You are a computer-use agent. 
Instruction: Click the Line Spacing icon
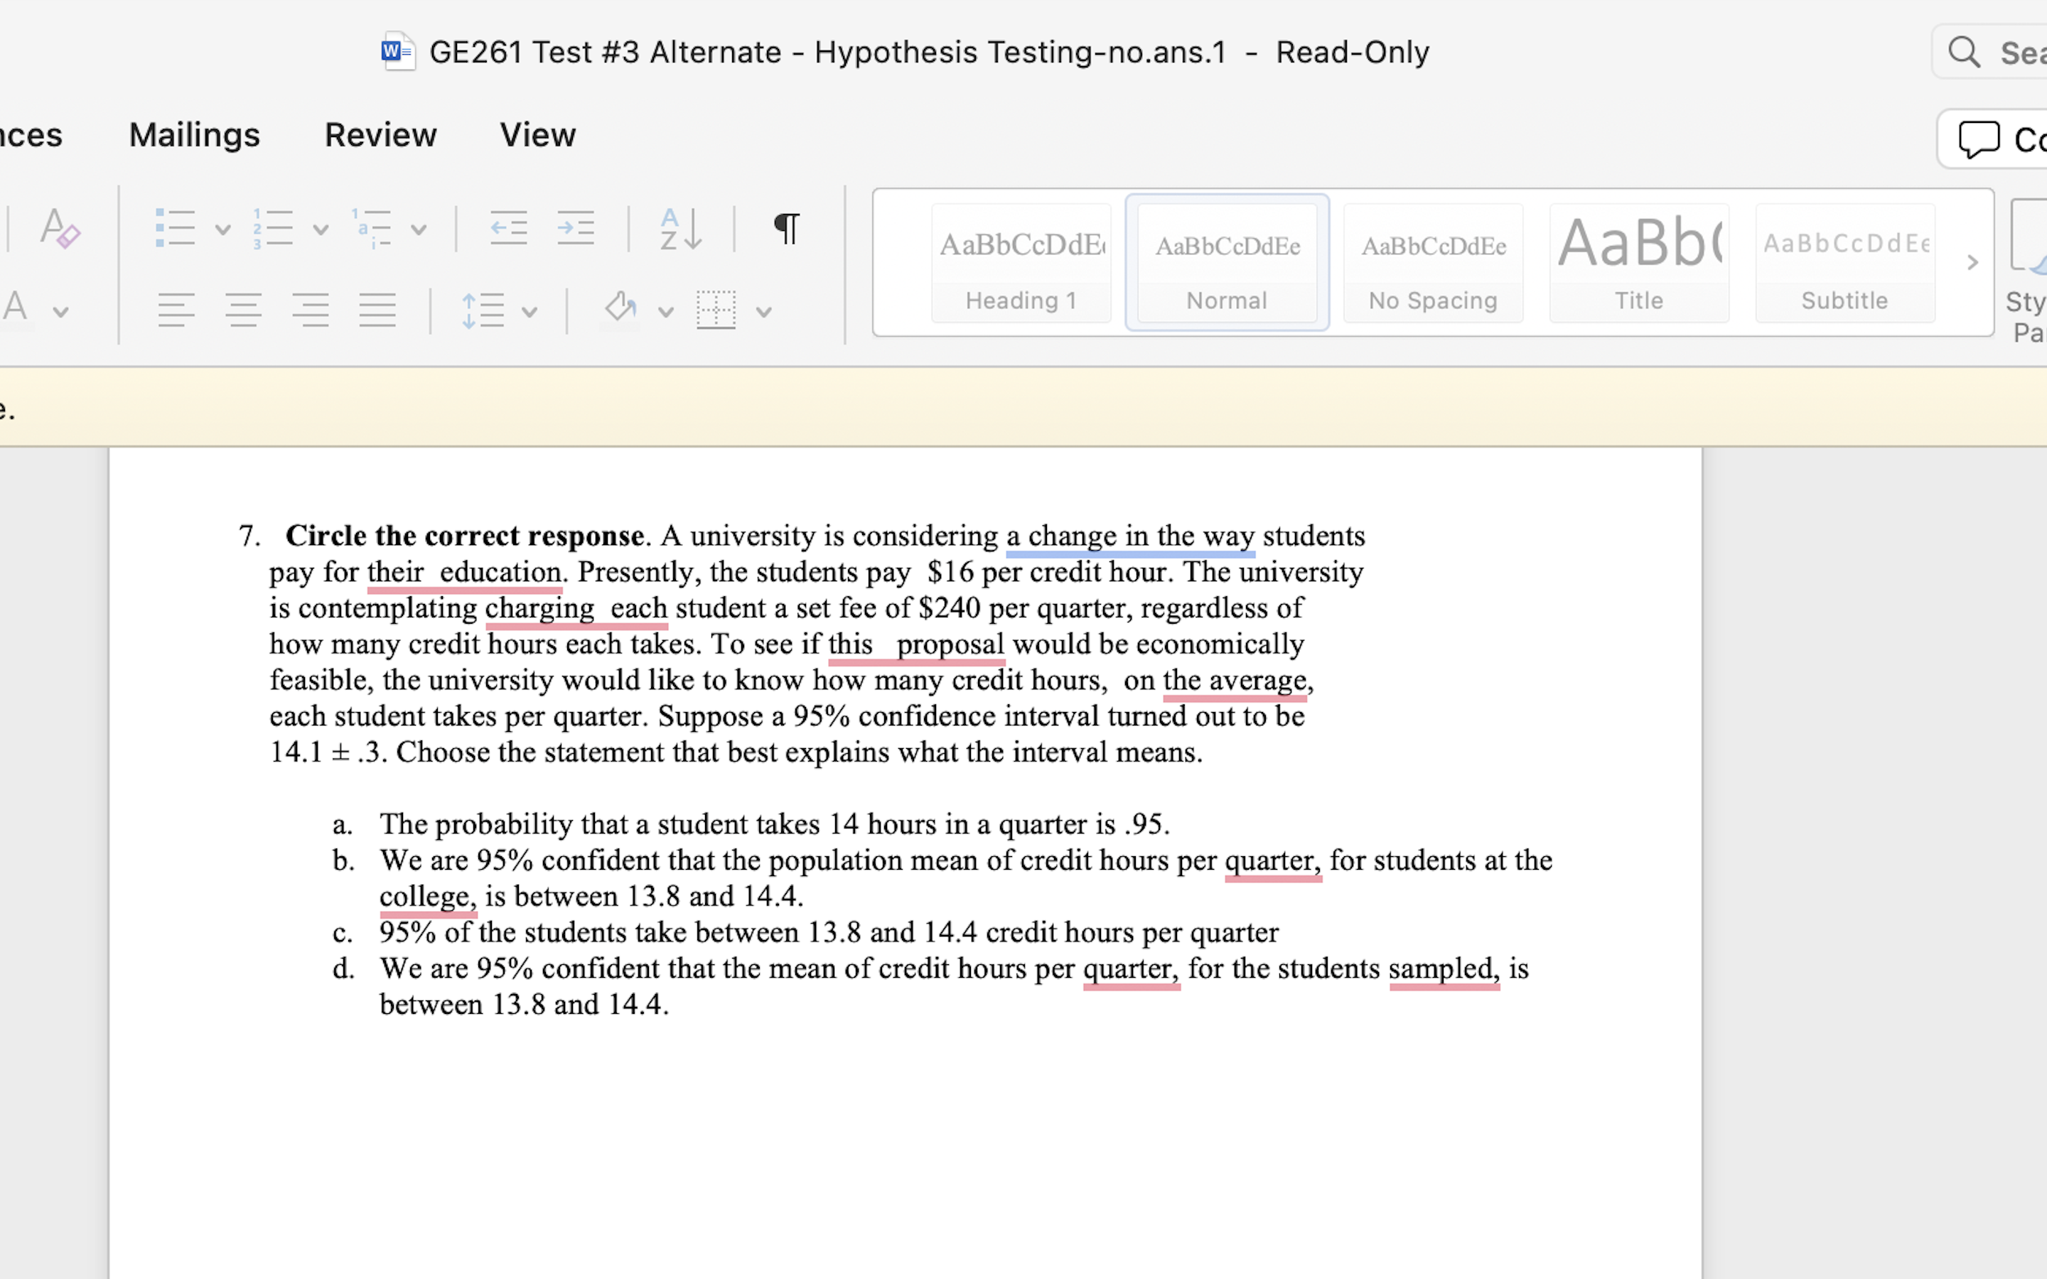pos(483,311)
